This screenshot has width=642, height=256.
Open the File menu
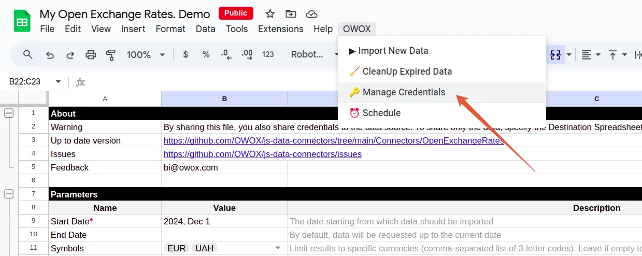point(47,29)
